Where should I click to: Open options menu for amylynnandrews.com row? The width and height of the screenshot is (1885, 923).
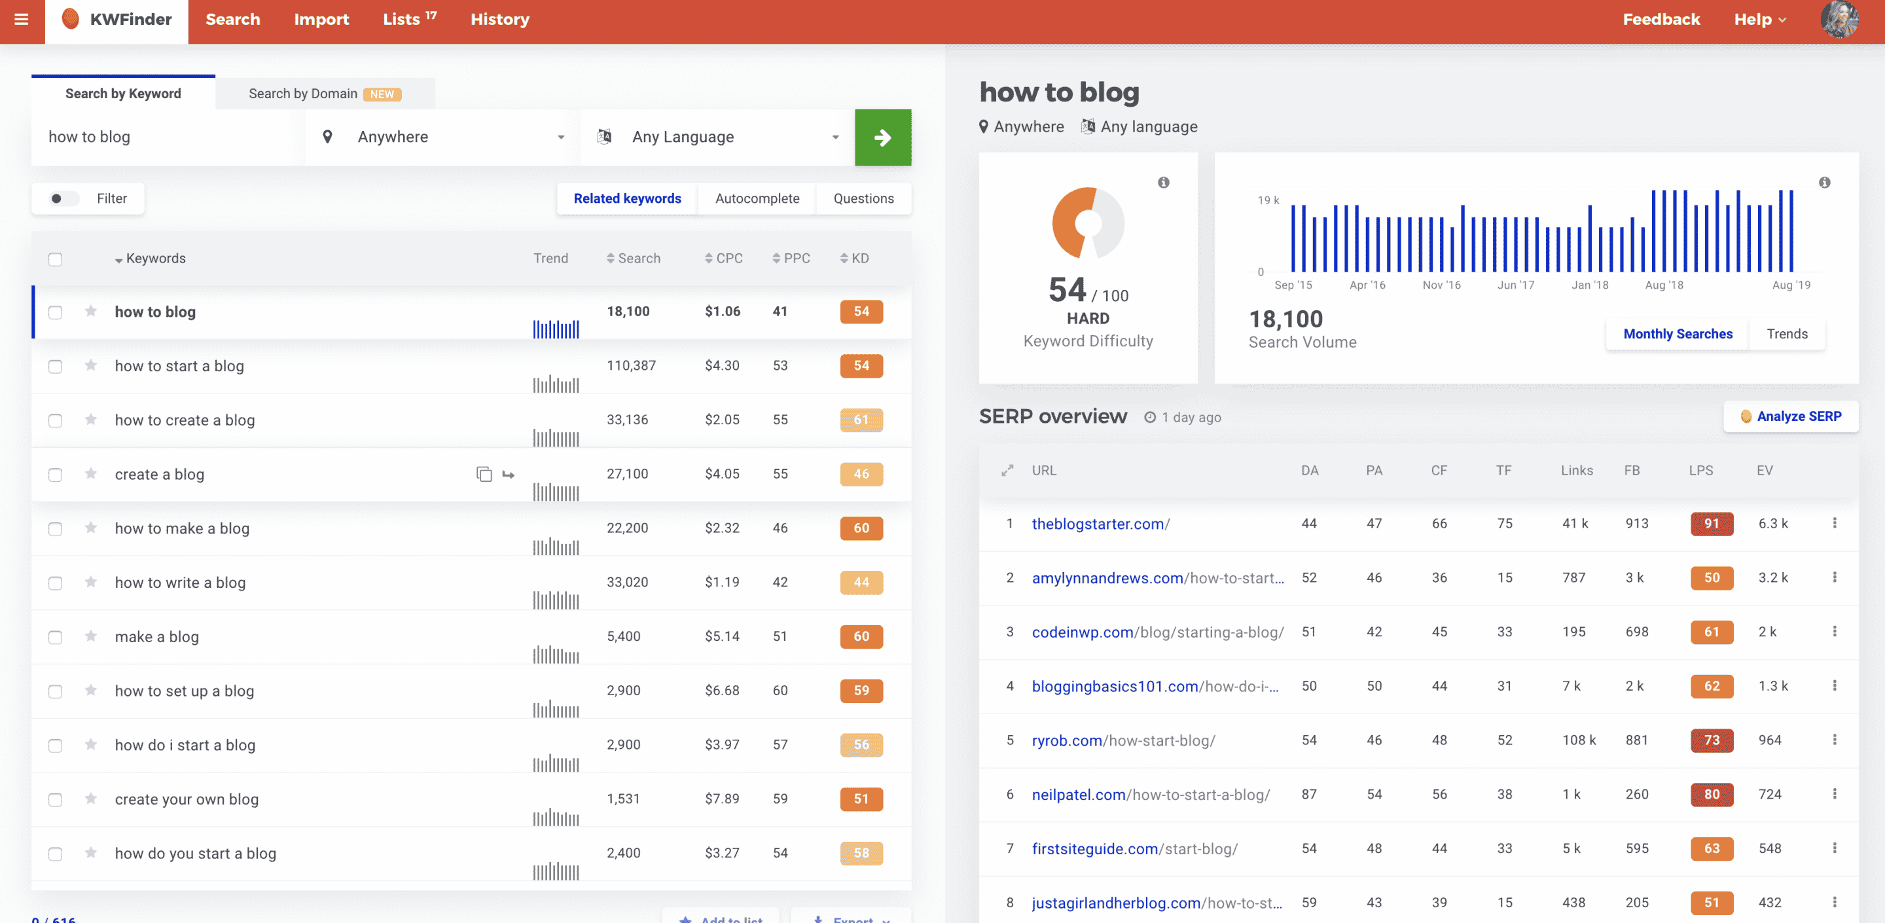coord(1835,577)
